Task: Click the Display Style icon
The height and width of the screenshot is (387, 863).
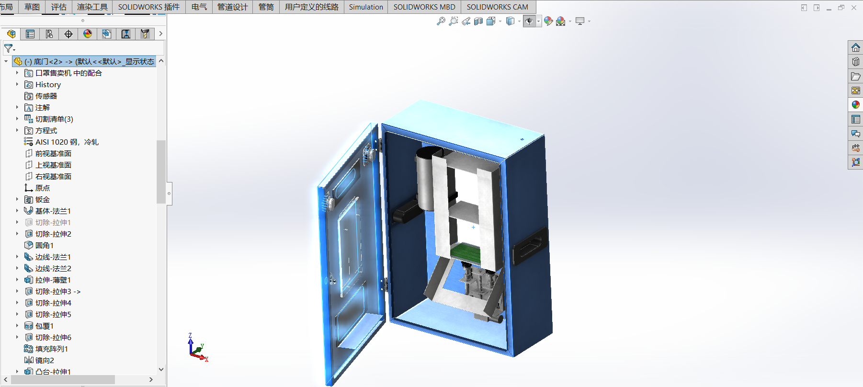Action: tap(511, 21)
